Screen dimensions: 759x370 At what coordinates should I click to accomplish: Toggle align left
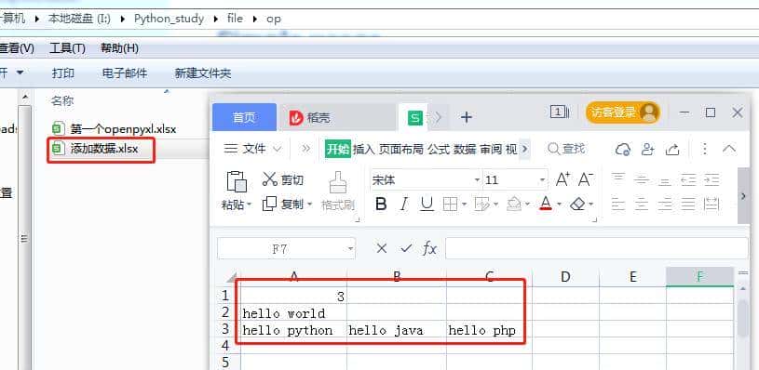tap(617, 205)
